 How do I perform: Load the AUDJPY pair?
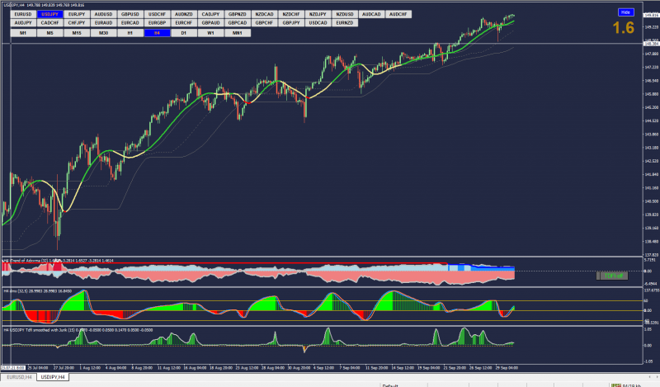[23, 23]
